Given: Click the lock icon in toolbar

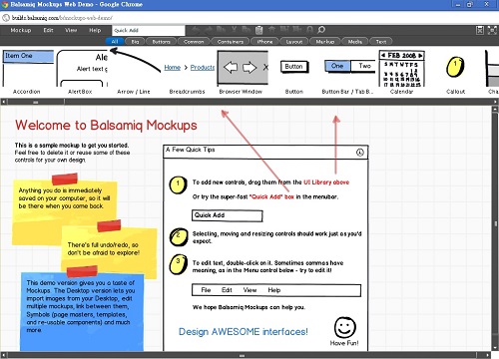Looking at the screenshot, I should click(309, 30).
